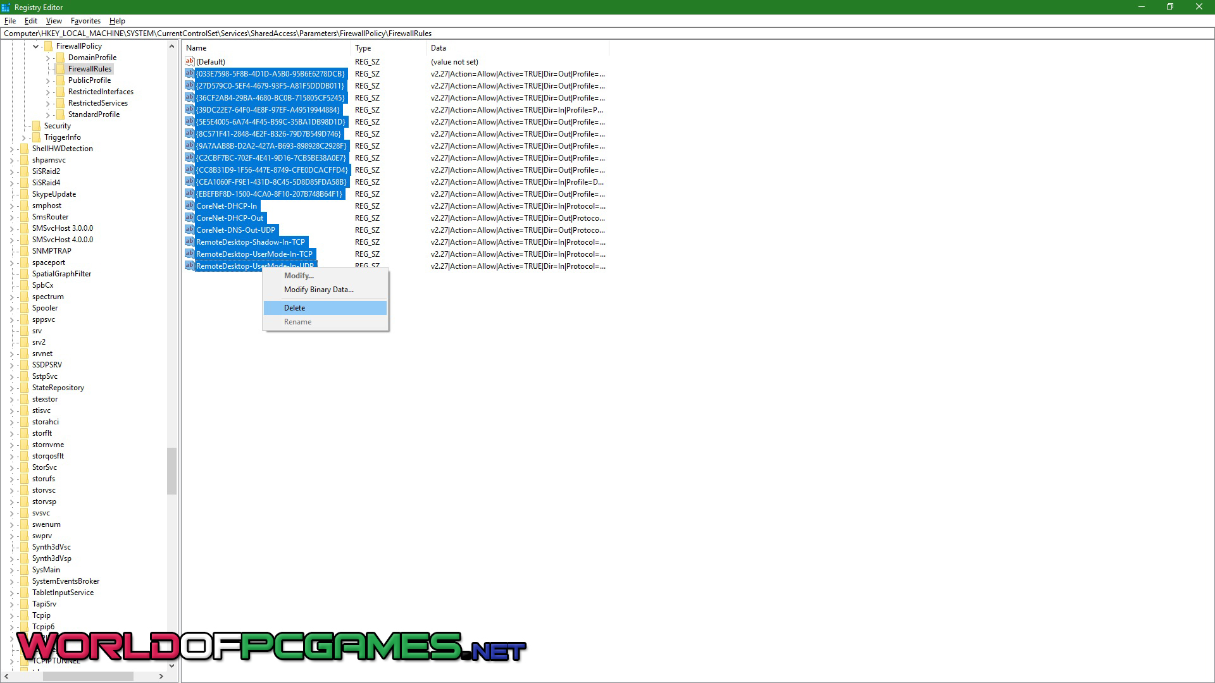Click the Spooler folder icon

pyautogui.click(x=24, y=308)
